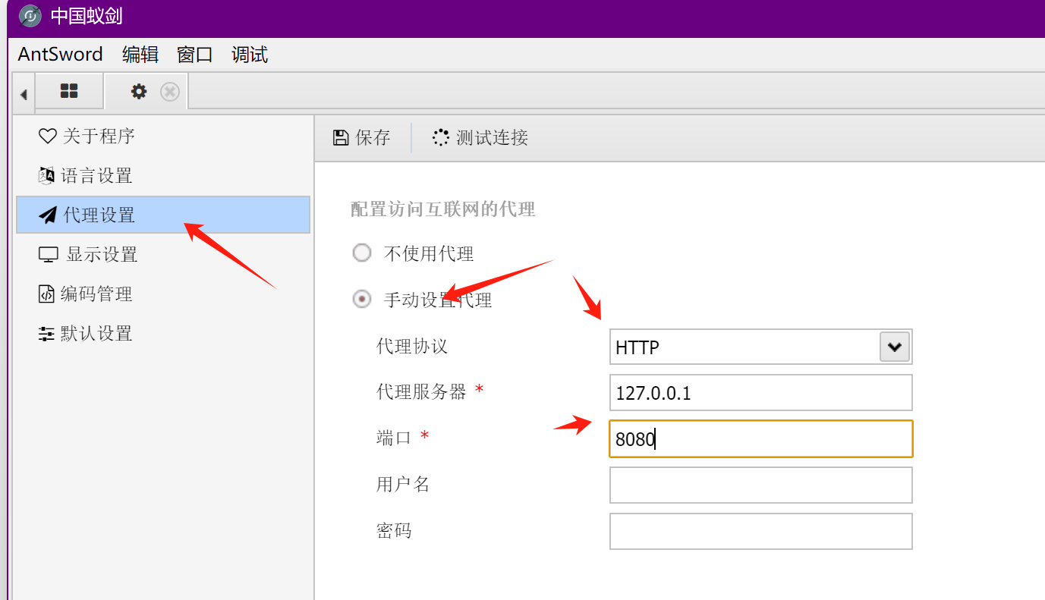Open the 调试 menu
1045x600 pixels.
click(250, 55)
